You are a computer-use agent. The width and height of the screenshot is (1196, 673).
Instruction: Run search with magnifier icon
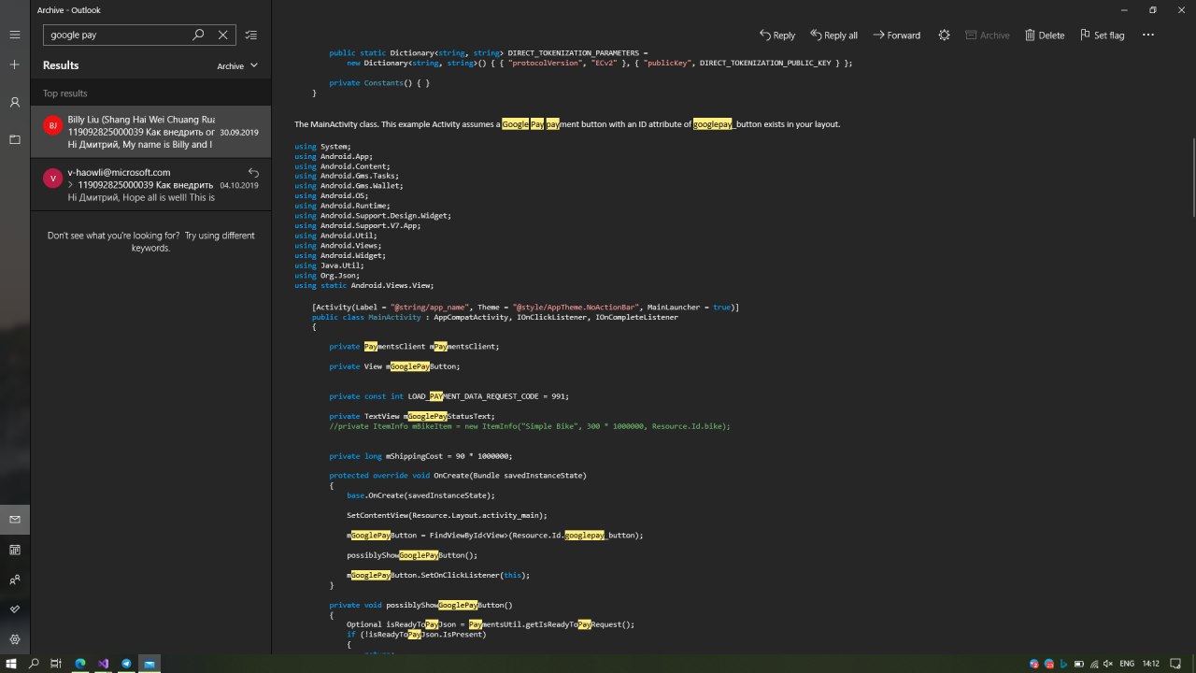(198, 35)
